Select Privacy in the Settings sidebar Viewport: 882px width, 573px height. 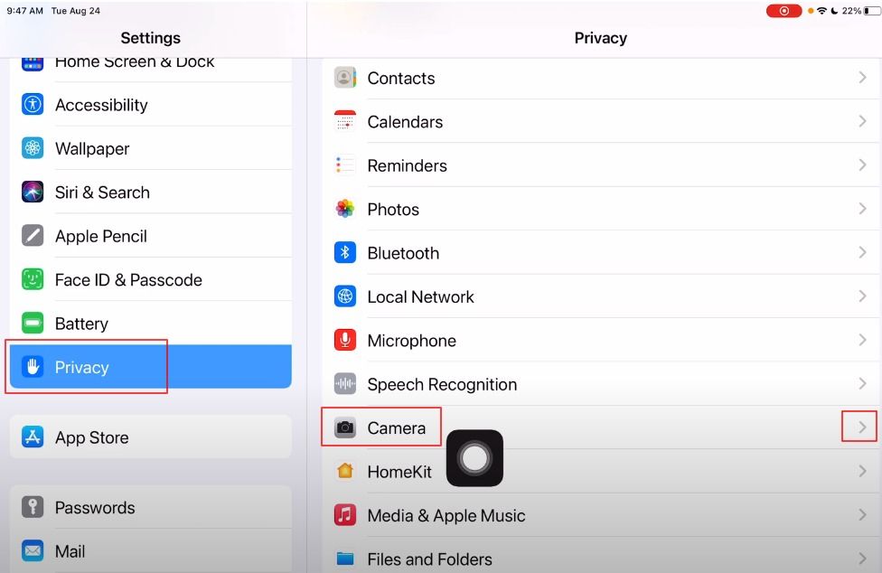pyautogui.click(x=151, y=367)
